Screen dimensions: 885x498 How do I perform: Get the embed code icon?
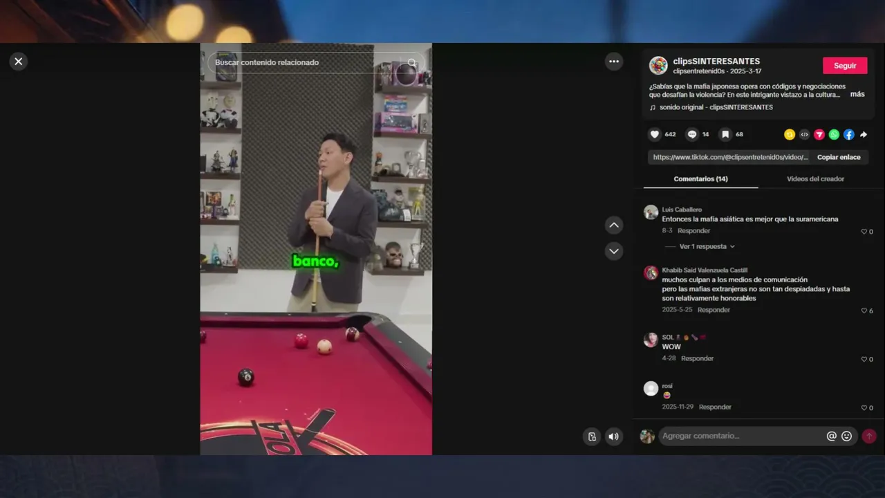[804, 135]
